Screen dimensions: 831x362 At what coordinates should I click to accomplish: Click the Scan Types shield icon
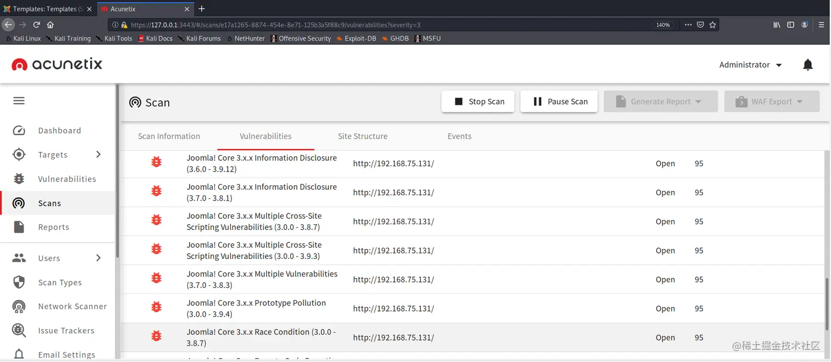tap(19, 282)
